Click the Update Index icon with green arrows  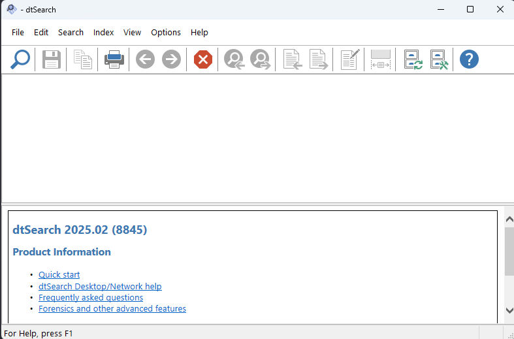click(413, 59)
